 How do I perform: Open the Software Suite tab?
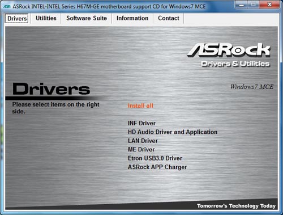pos(87,18)
